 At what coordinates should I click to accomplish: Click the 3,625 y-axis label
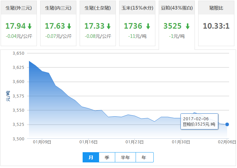click(18, 68)
